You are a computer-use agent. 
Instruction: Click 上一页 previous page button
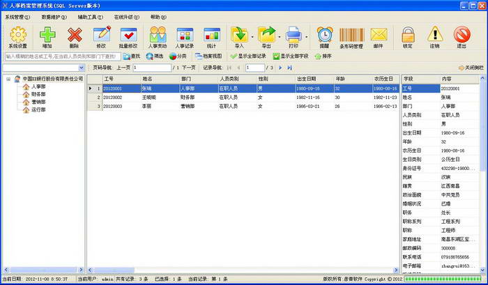(123, 68)
